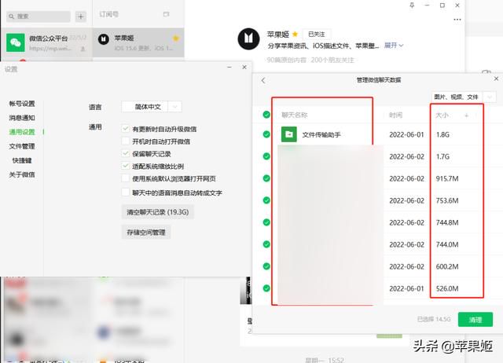Click the 聊天名称 column header

click(x=295, y=115)
